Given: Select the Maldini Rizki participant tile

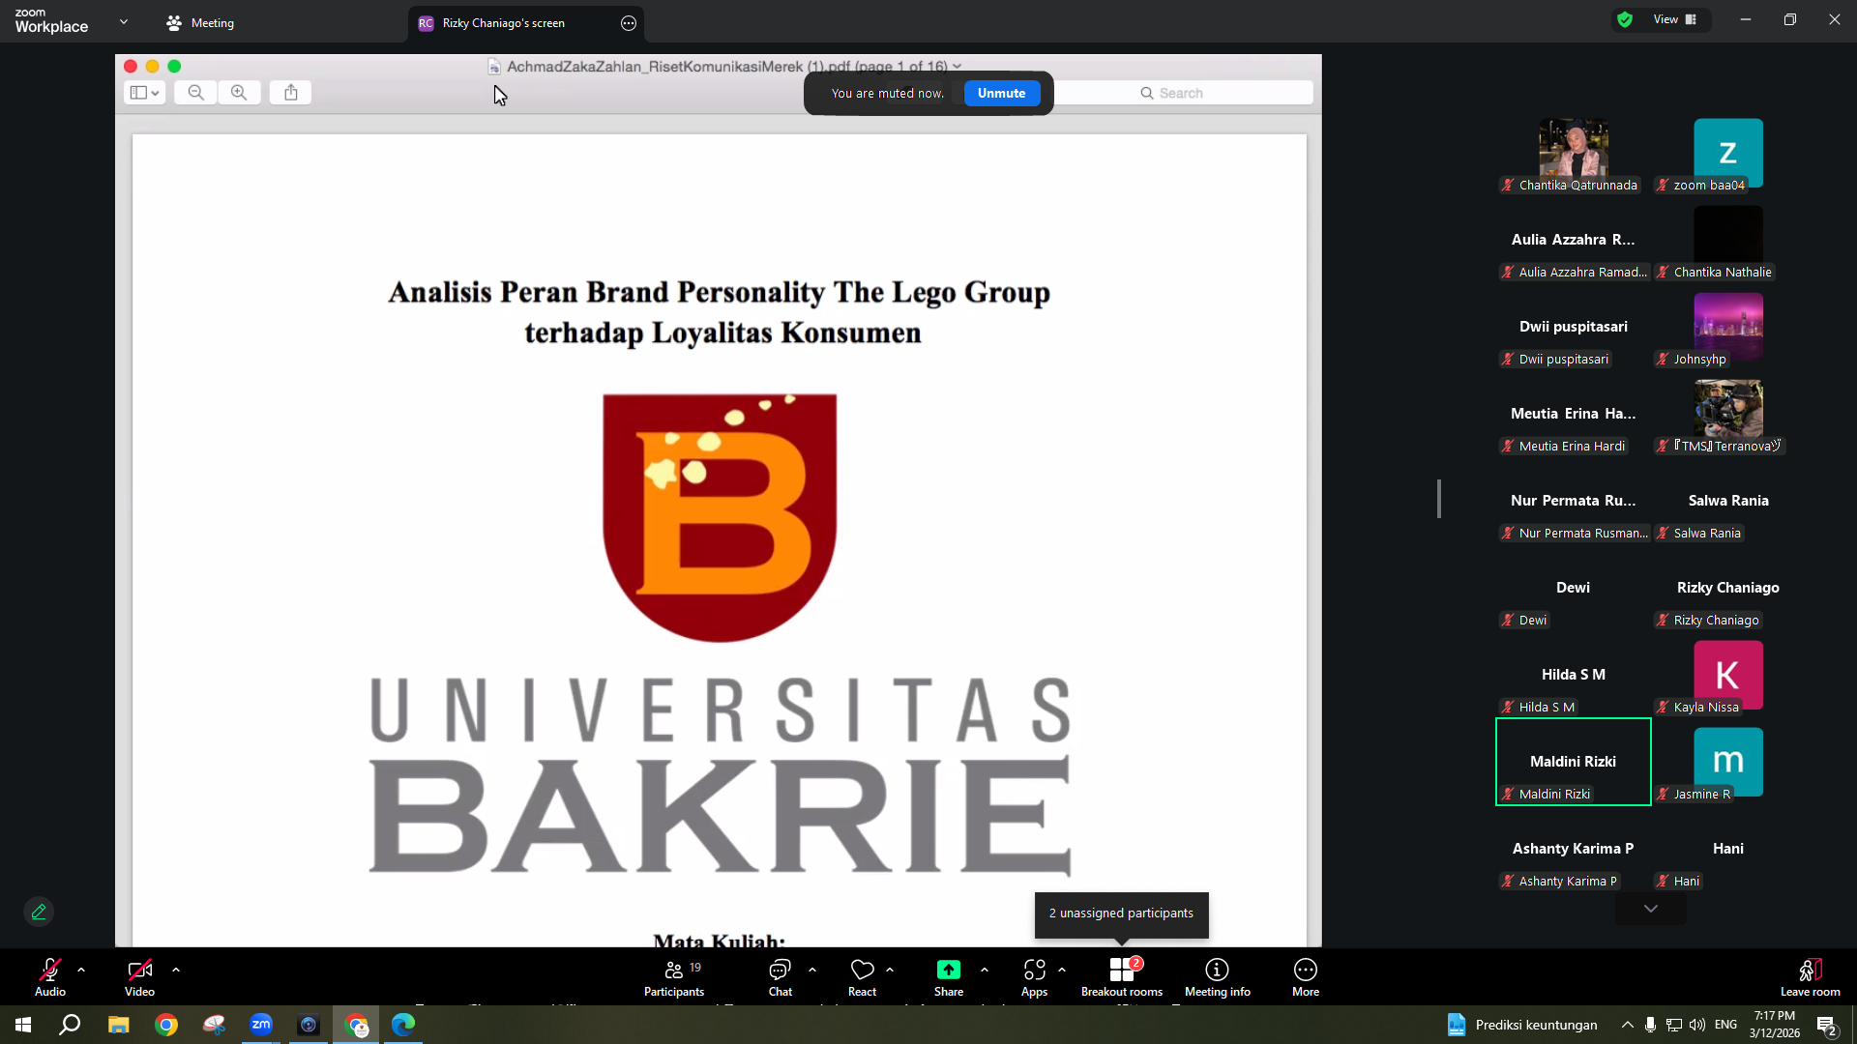Looking at the screenshot, I should point(1574,762).
